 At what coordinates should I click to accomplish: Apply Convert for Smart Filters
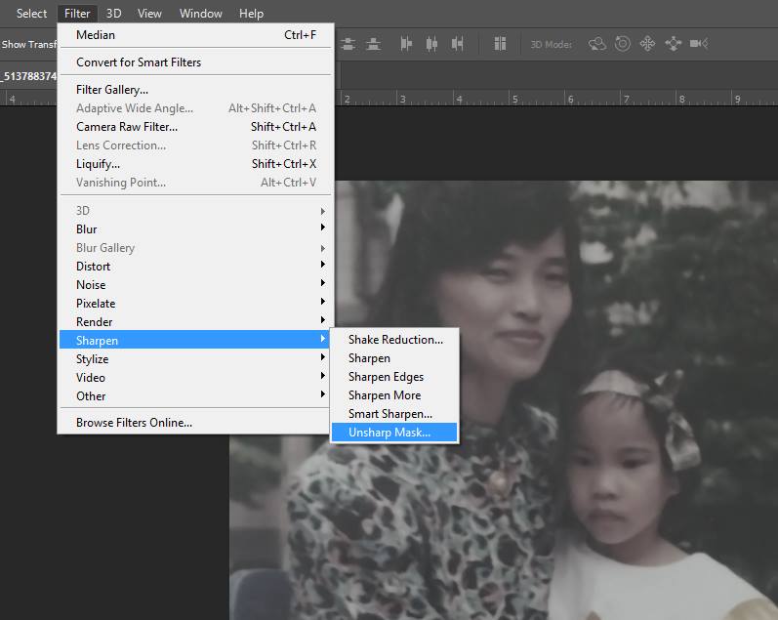[x=139, y=62]
